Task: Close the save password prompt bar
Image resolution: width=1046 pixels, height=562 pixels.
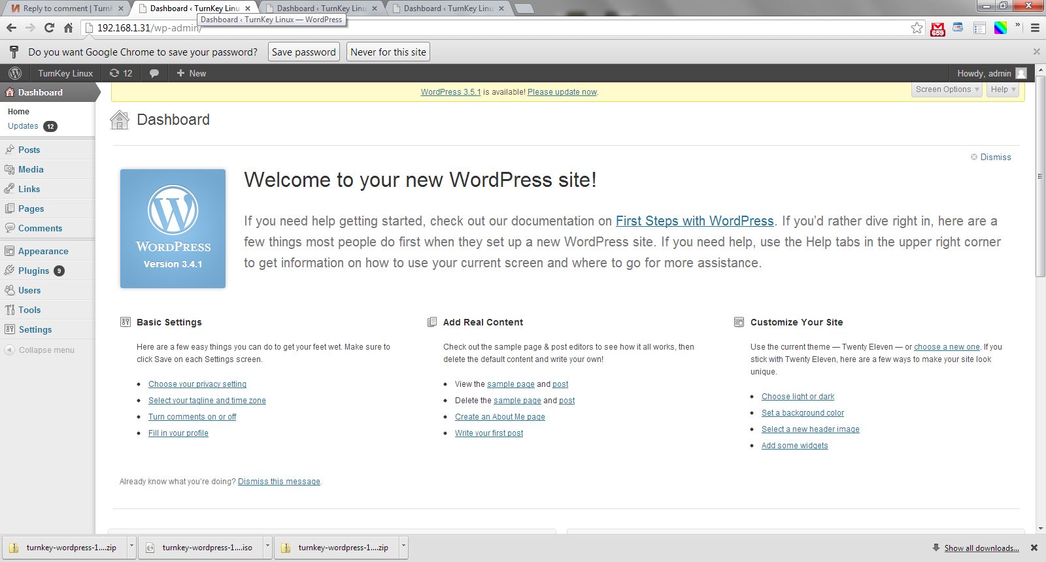Action: (x=1036, y=52)
